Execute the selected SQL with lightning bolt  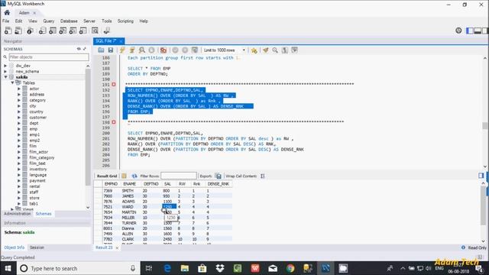[122, 50]
